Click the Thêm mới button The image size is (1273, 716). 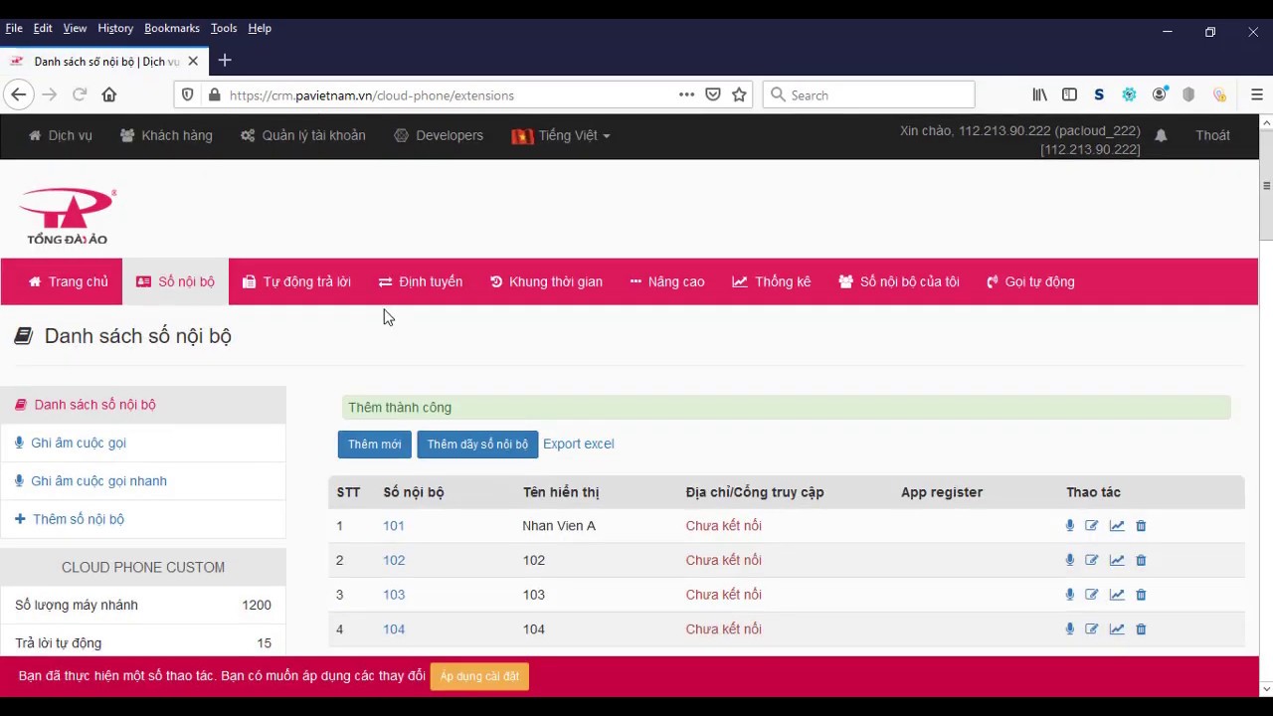click(374, 445)
